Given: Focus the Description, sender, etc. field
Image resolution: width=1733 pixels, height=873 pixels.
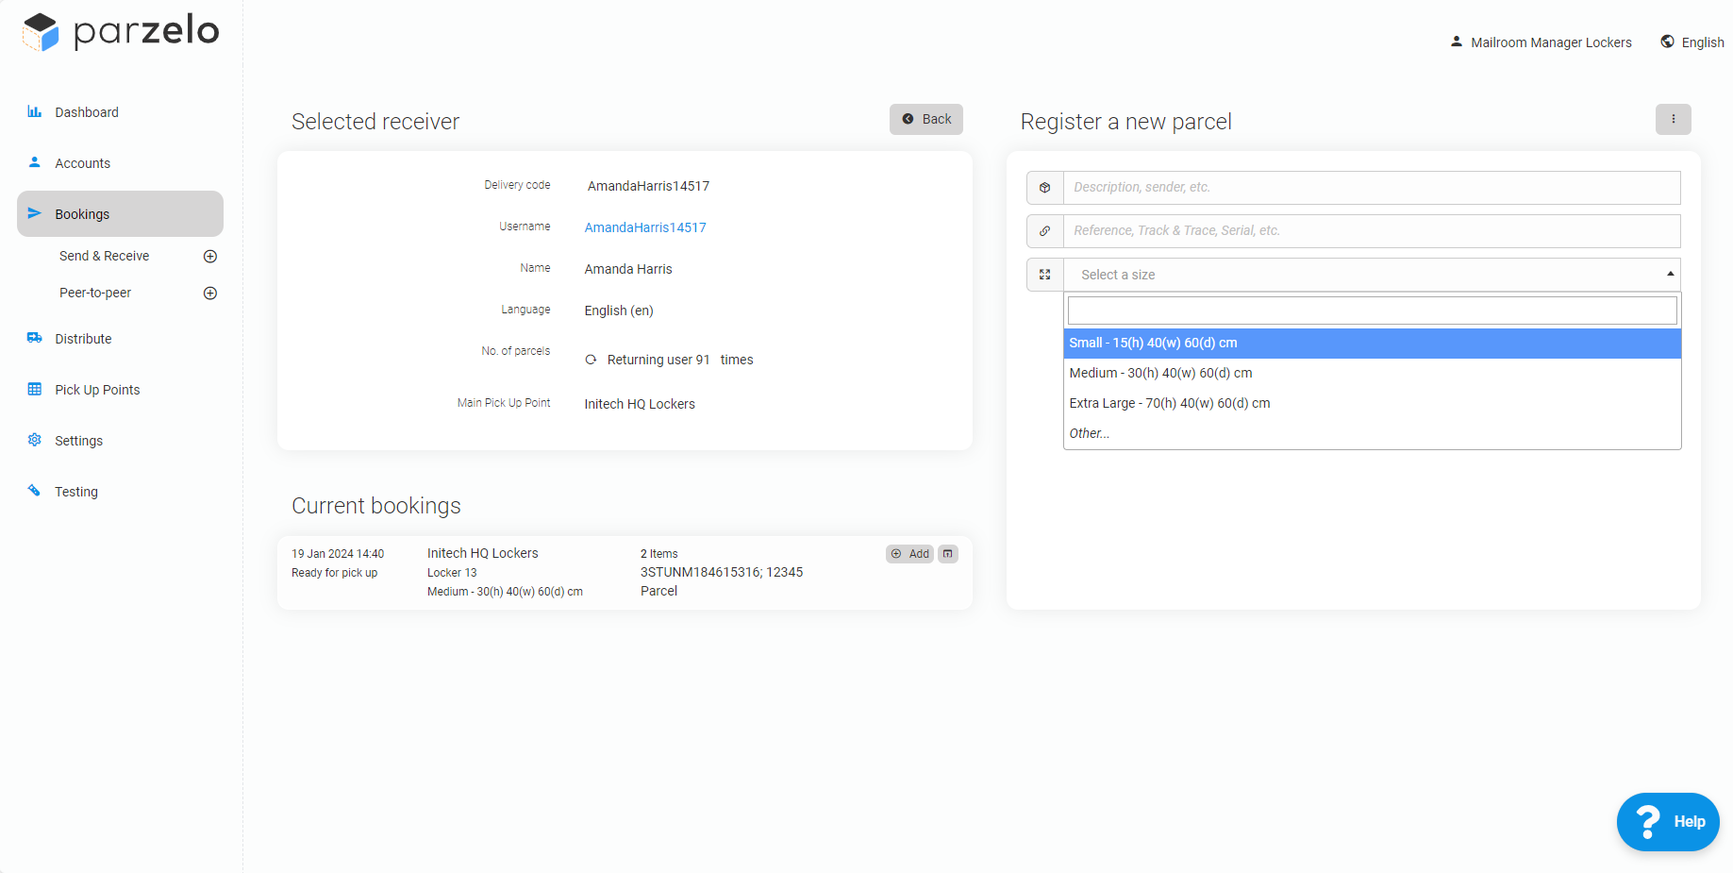Looking at the screenshot, I should [1372, 188].
